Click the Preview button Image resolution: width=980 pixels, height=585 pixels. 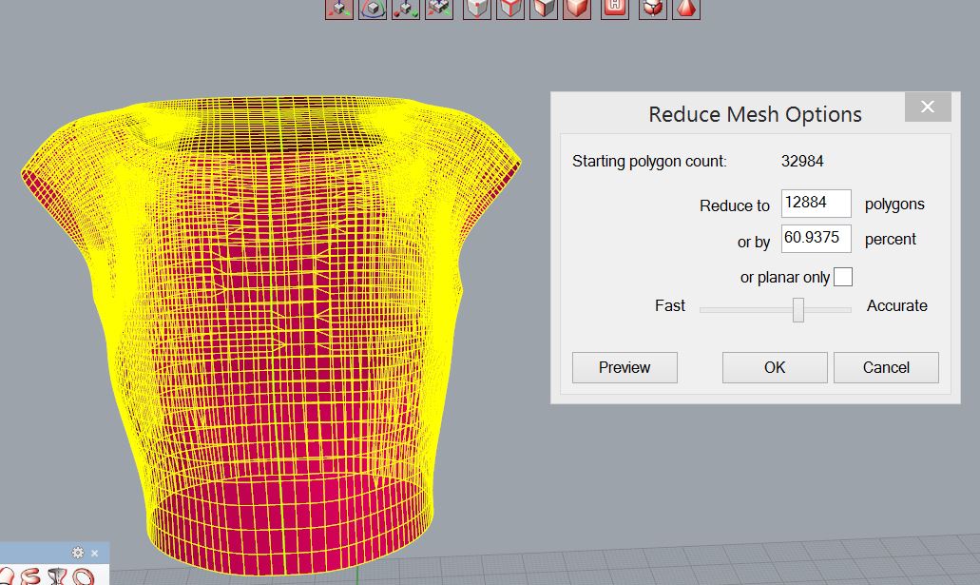(x=625, y=367)
